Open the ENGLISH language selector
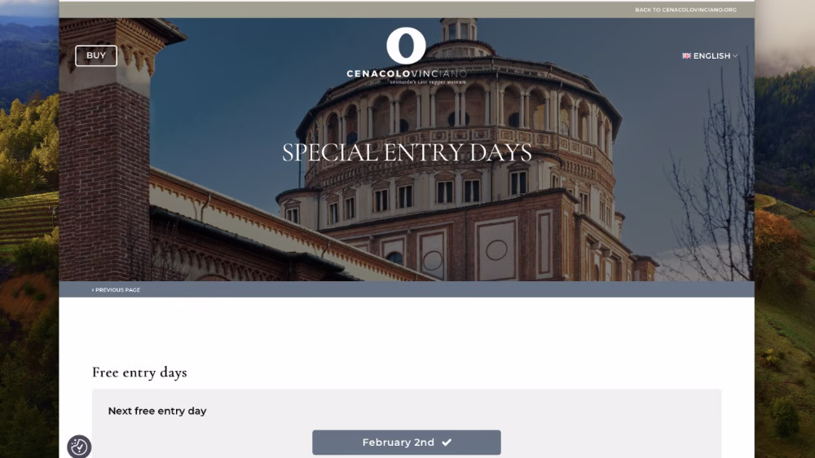 point(711,56)
